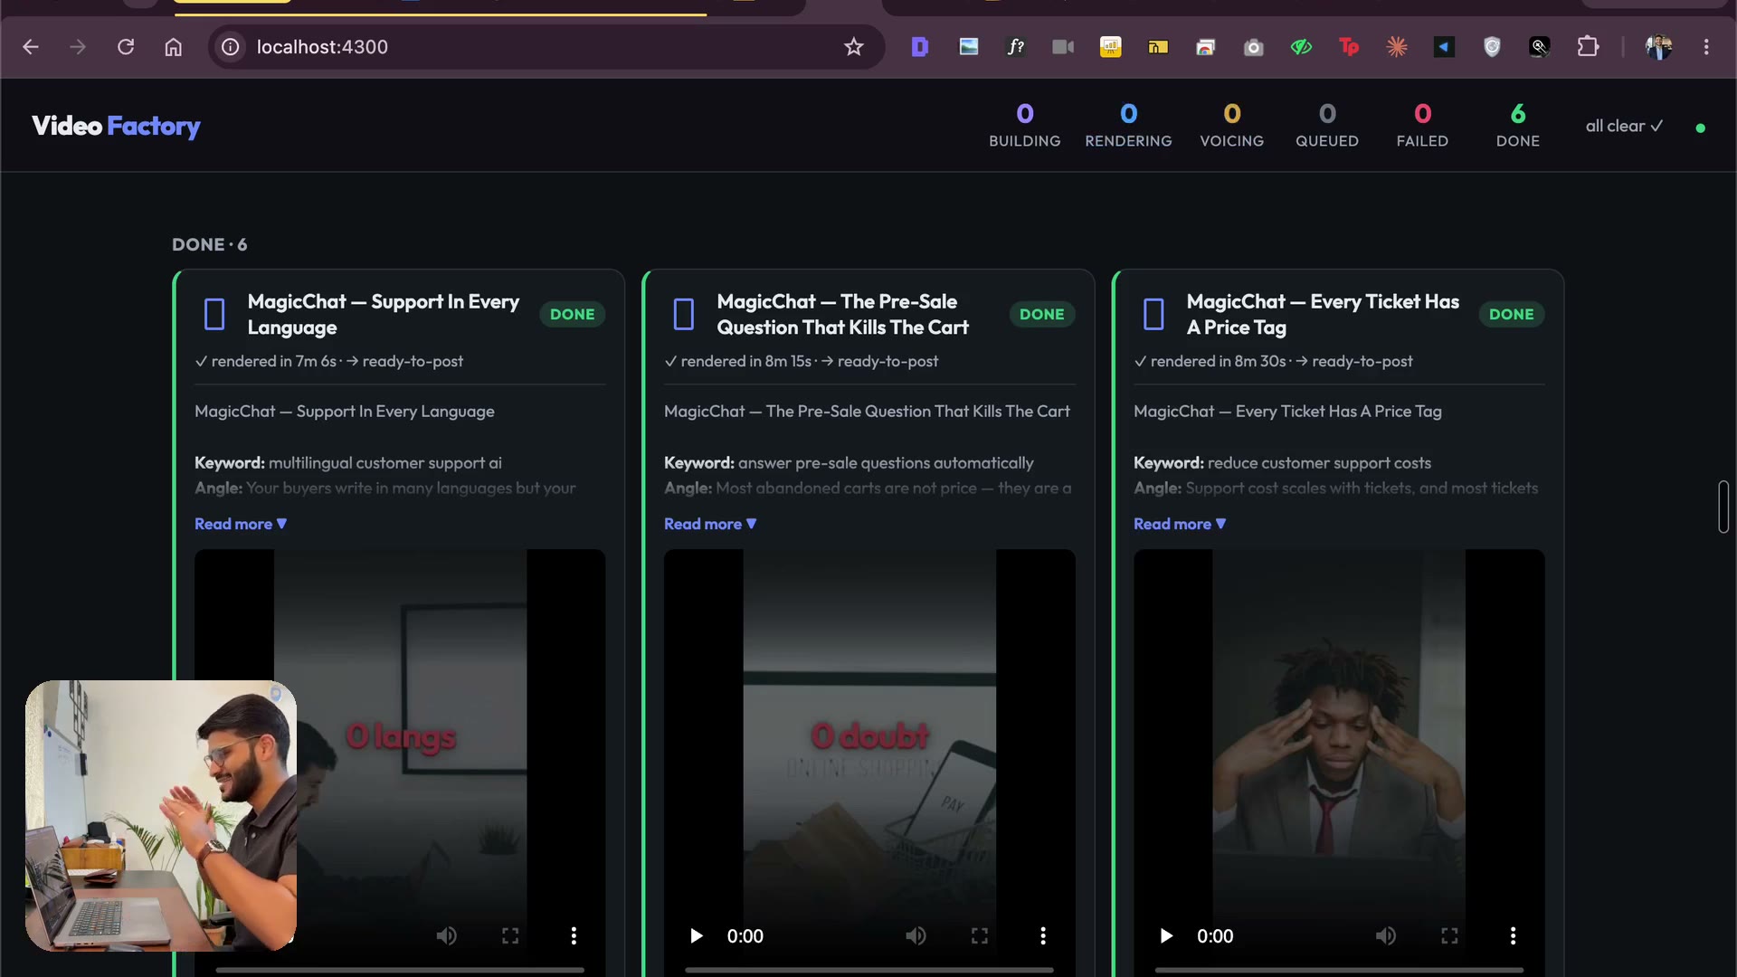1737x977 pixels.
Task: Click phone icon on Pre-Sale Question card
Action: 684,314
